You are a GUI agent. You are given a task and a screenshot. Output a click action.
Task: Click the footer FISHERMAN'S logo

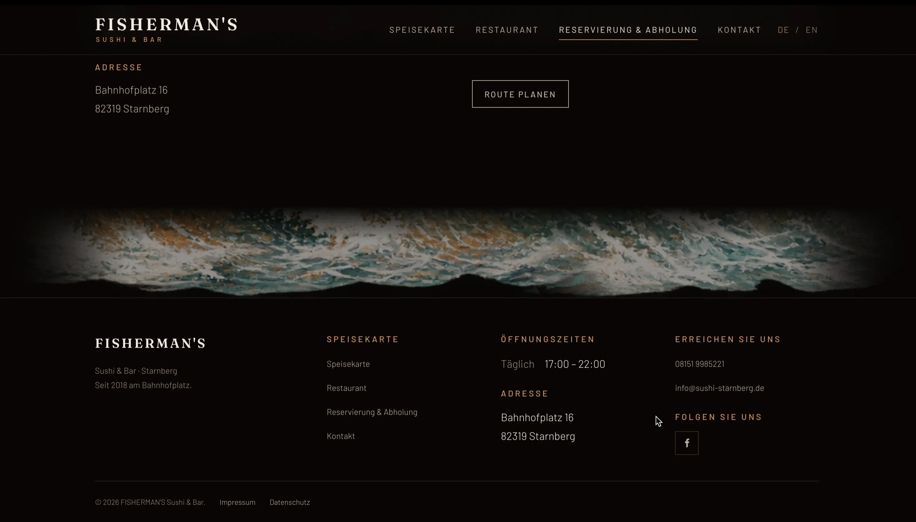point(150,343)
